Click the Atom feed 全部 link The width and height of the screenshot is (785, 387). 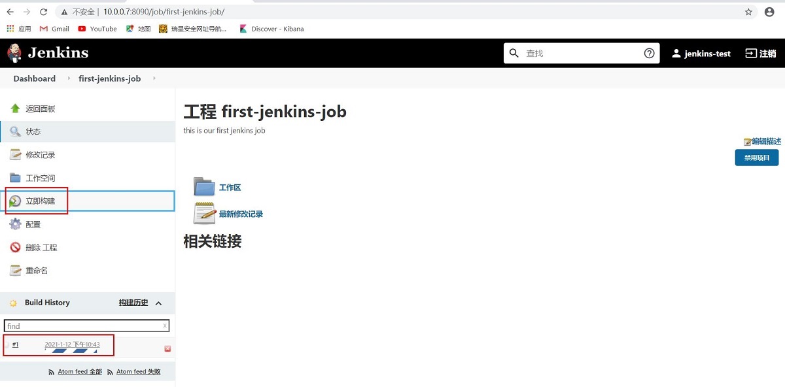(80, 372)
